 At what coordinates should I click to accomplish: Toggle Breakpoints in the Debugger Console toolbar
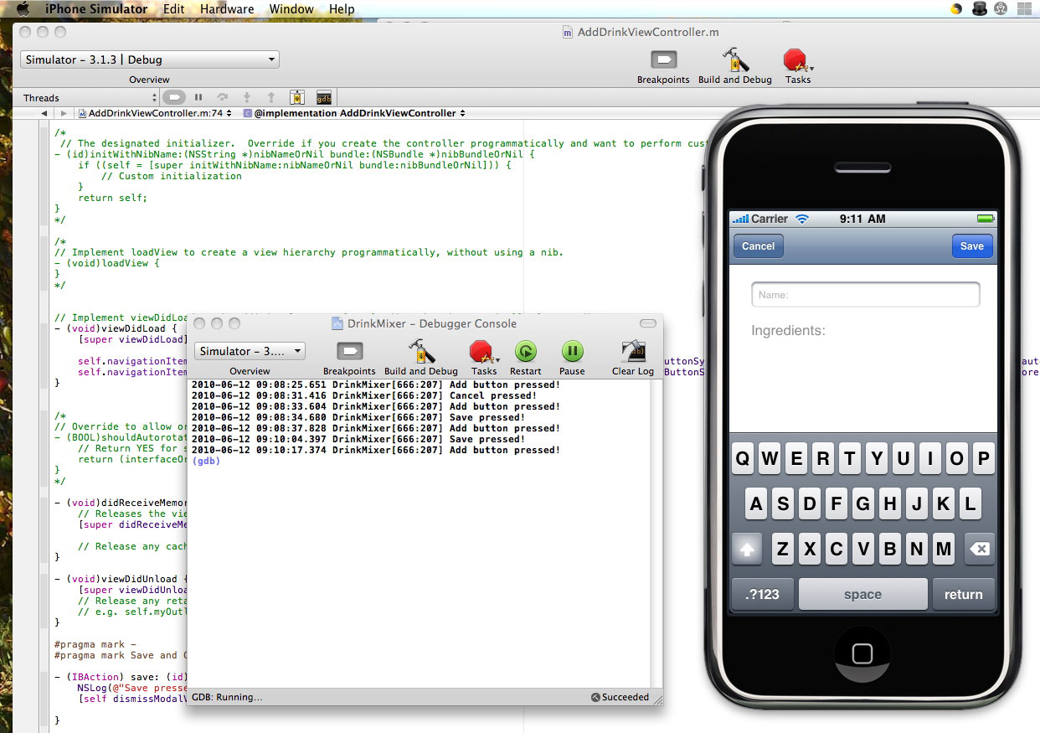point(349,351)
